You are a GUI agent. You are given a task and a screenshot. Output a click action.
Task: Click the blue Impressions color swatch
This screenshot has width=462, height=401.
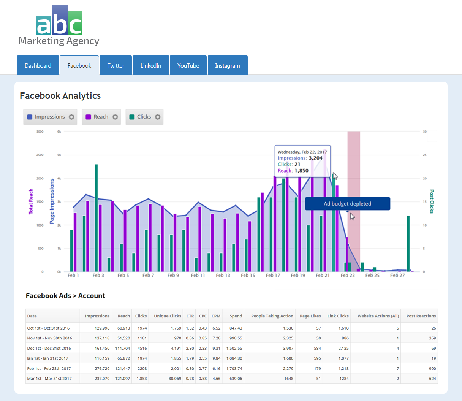pos(30,117)
